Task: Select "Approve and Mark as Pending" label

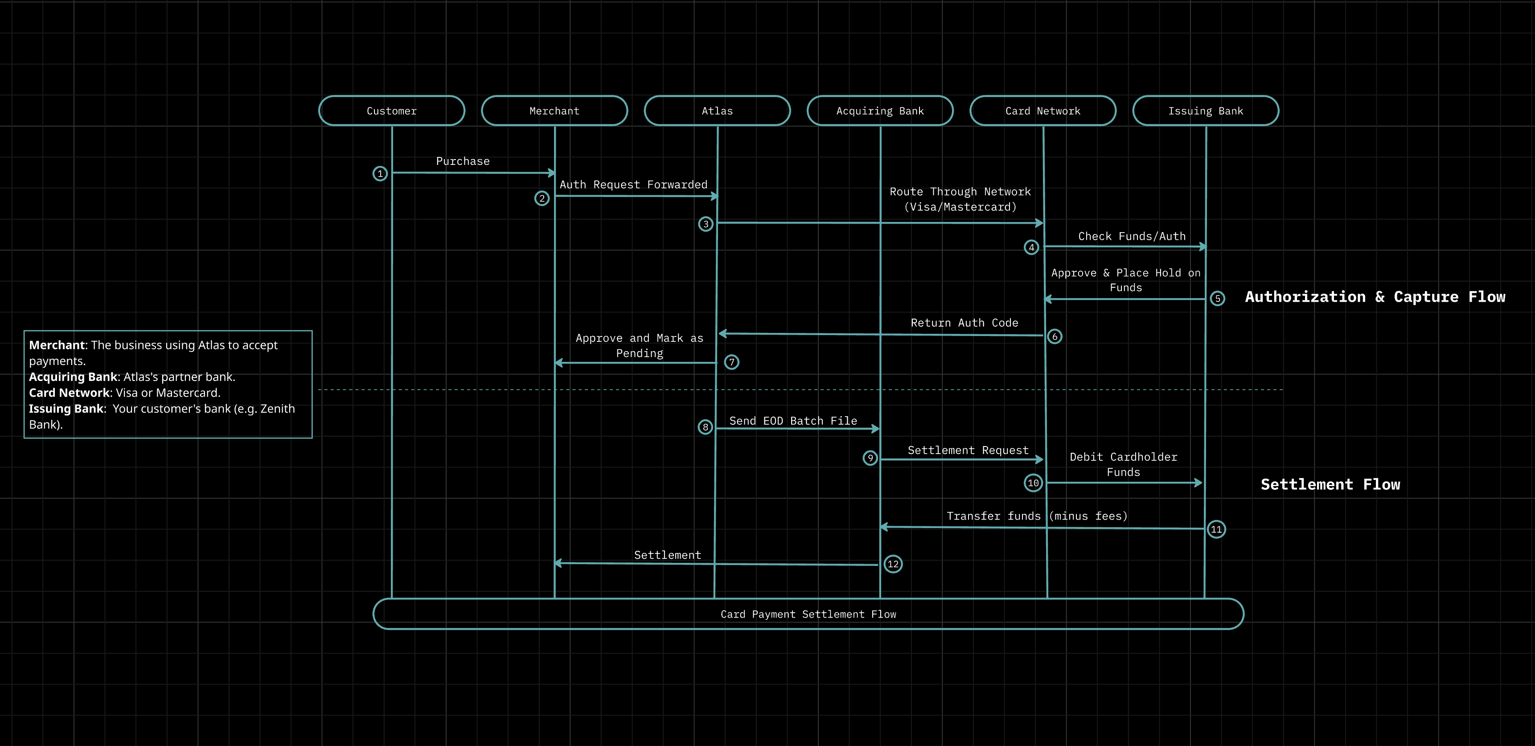Action: 640,345
